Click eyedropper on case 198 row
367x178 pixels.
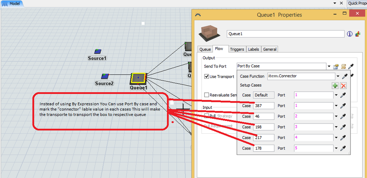click(343, 127)
